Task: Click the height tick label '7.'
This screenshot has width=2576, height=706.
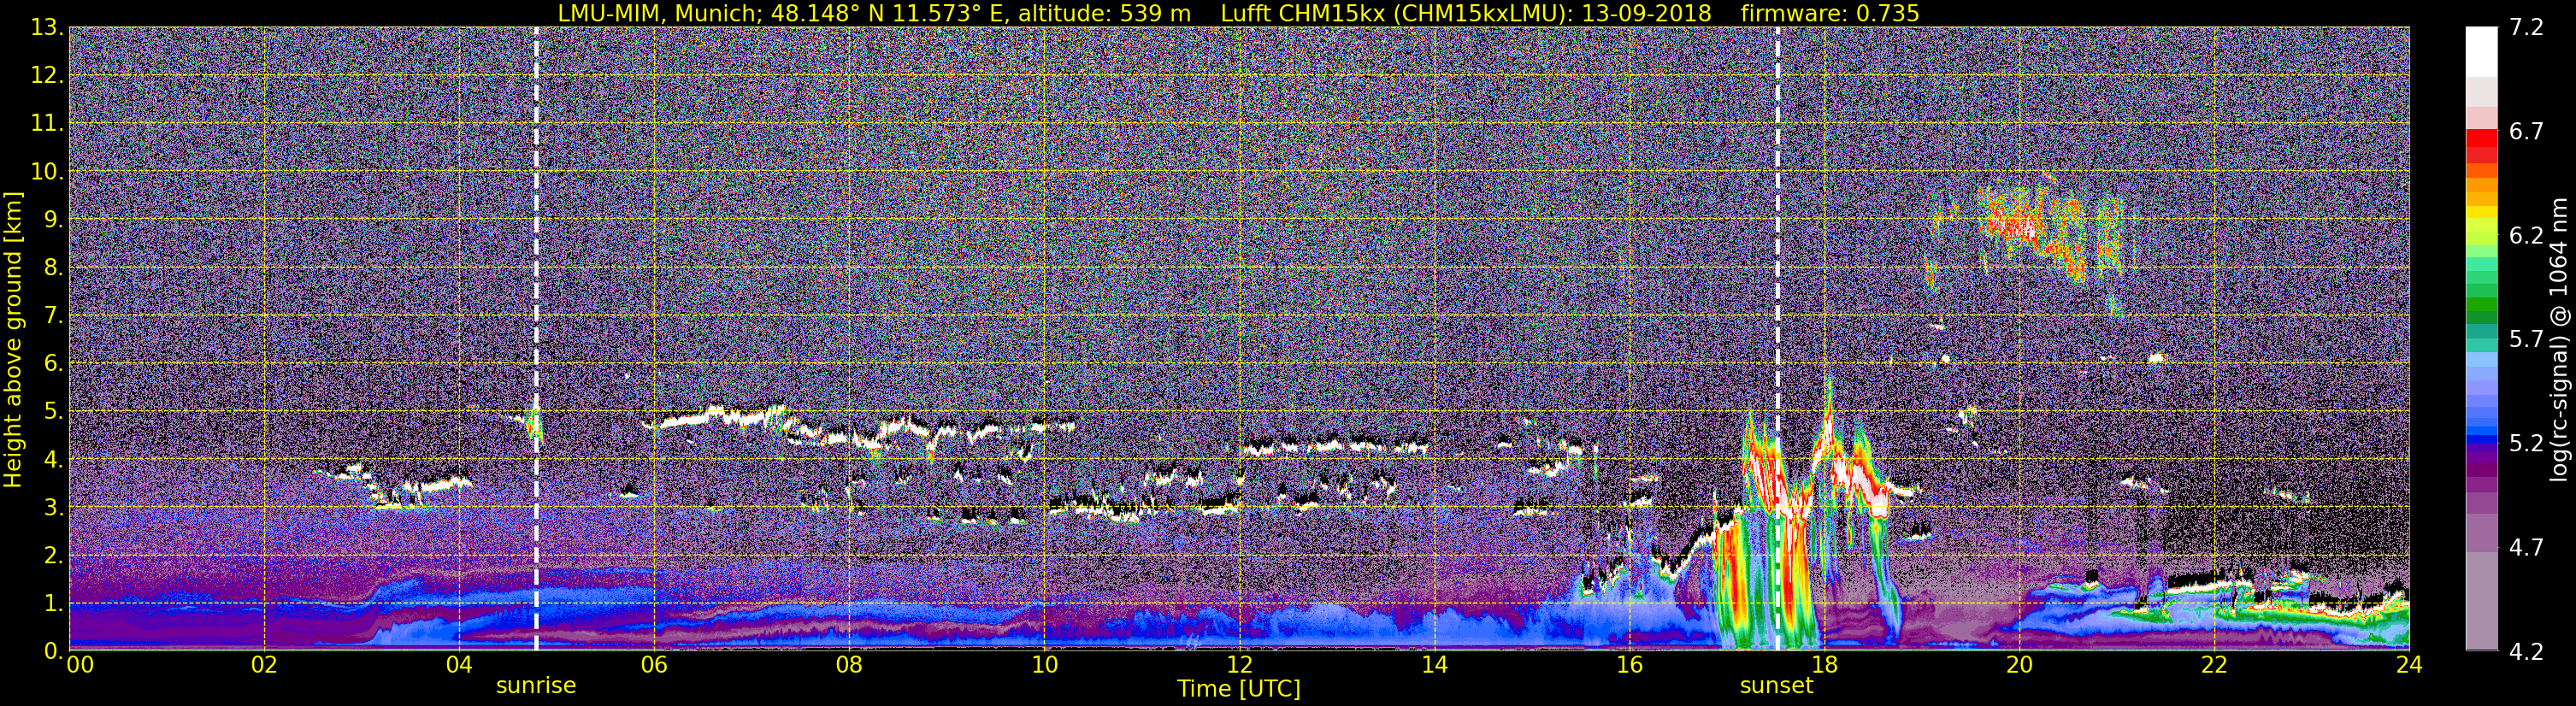Action: click(53, 315)
